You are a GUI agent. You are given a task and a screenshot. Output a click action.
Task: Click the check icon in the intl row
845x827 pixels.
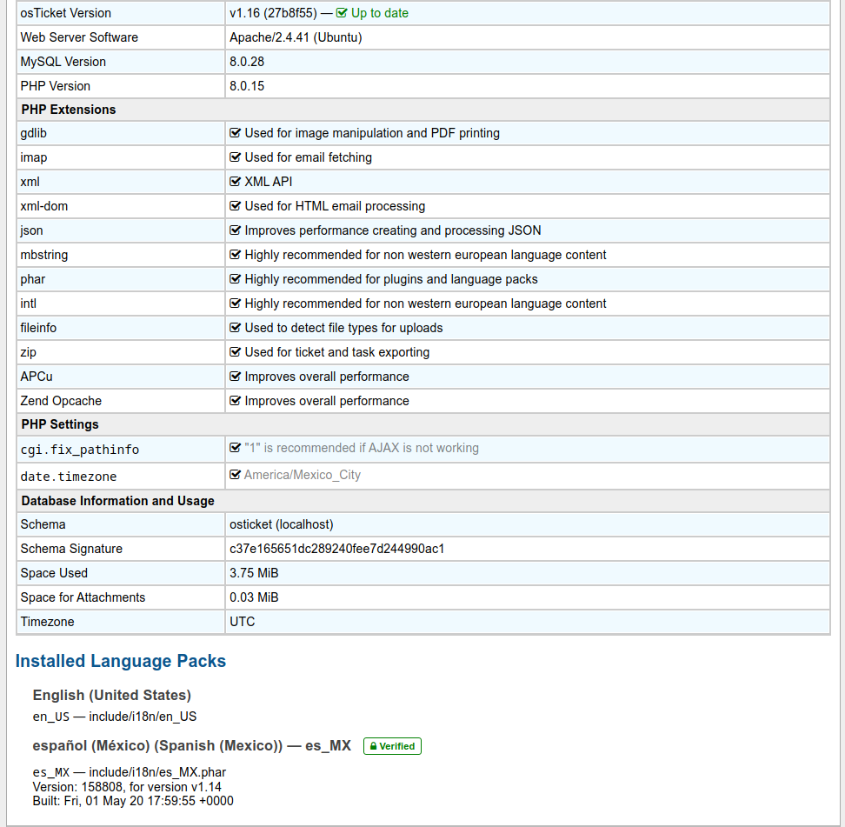click(x=235, y=303)
